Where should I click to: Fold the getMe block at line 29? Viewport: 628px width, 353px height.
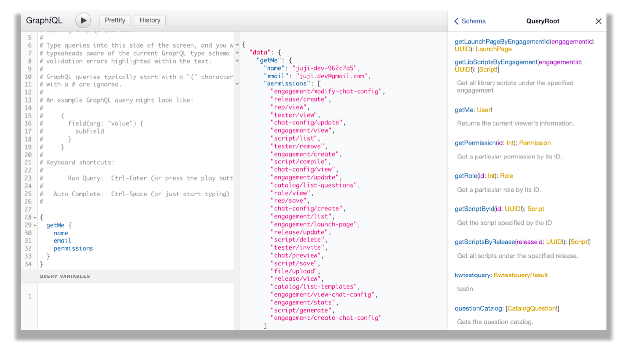coord(35,225)
